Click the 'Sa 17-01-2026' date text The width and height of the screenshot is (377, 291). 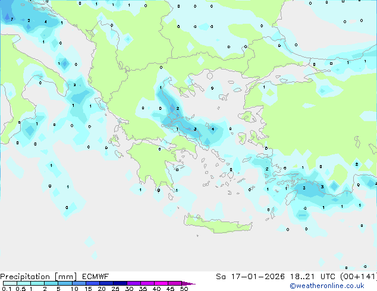250,277
